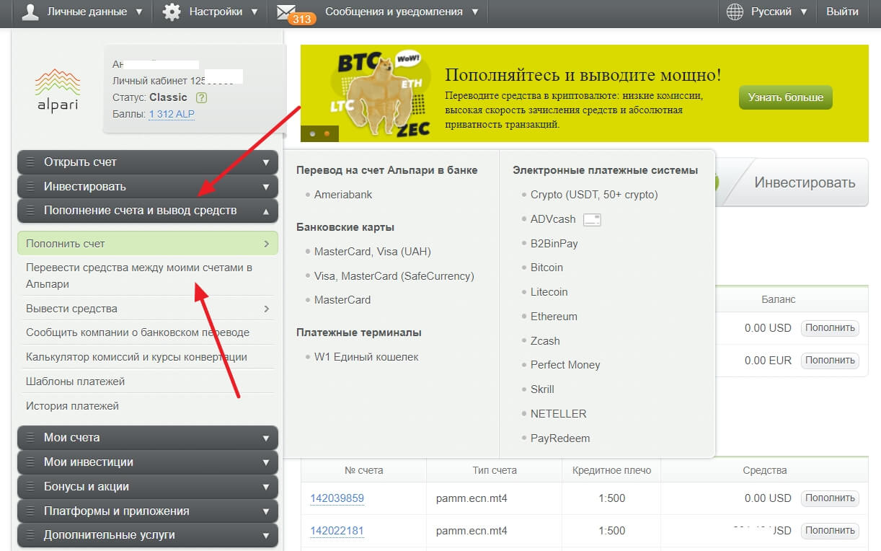881x551 pixels.
Task: Click the Статус: Classic text
Action: coord(150,97)
